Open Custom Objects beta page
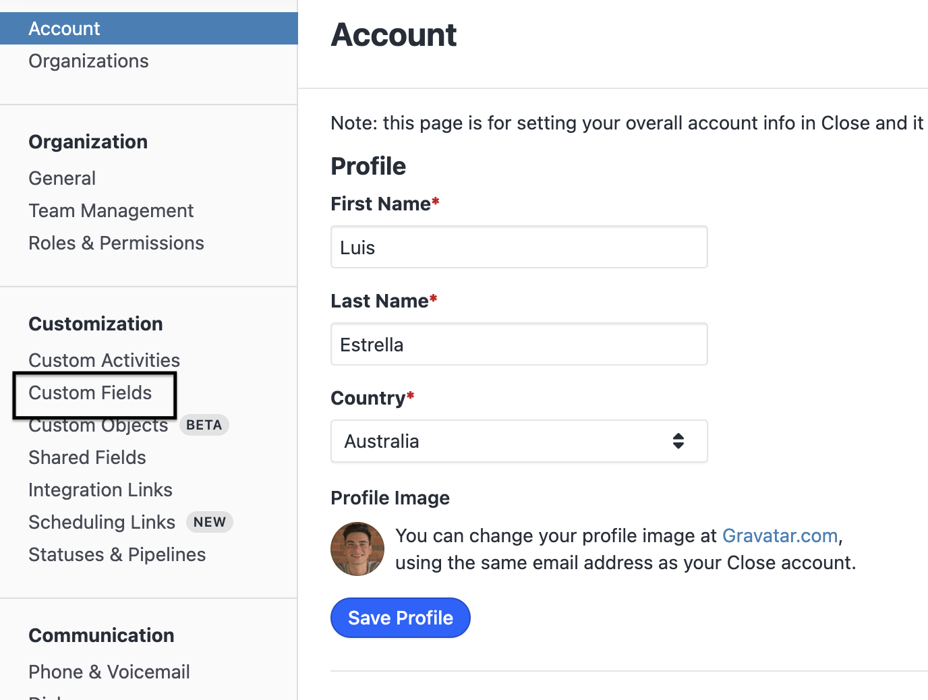The image size is (928, 700). [98, 427]
